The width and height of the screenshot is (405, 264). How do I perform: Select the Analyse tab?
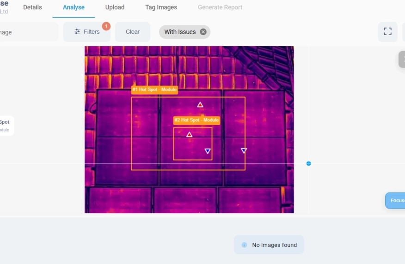(74, 7)
